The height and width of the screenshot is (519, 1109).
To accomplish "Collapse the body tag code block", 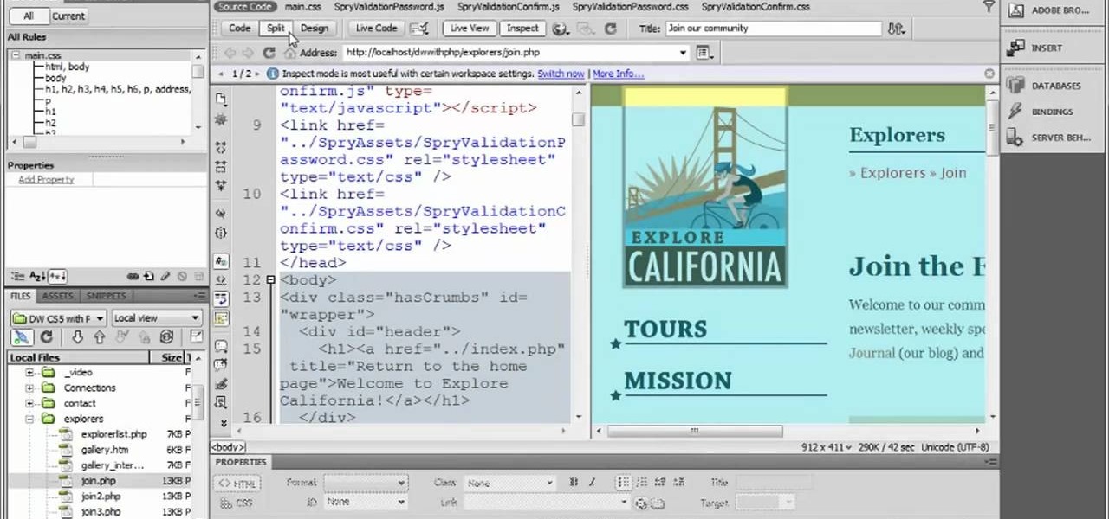I will (270, 280).
